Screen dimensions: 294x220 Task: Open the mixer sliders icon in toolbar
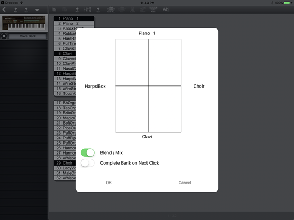click(88, 9)
